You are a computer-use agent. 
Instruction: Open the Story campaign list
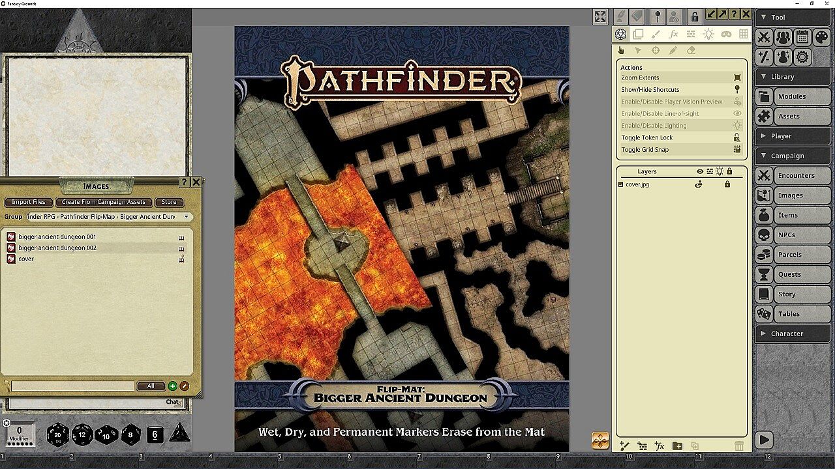(793, 294)
